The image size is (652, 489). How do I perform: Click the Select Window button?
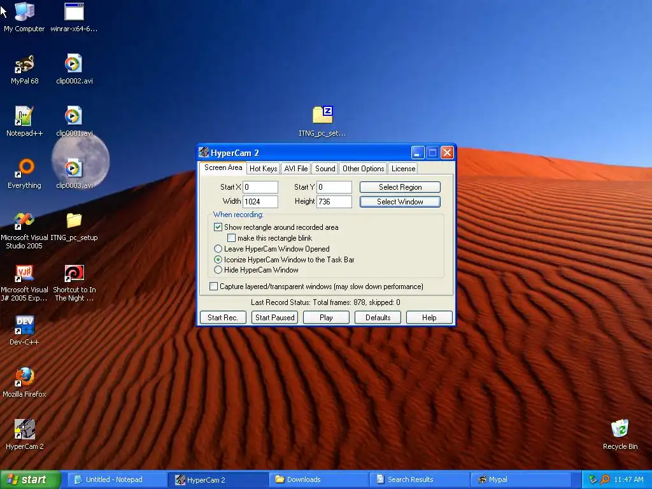(400, 202)
